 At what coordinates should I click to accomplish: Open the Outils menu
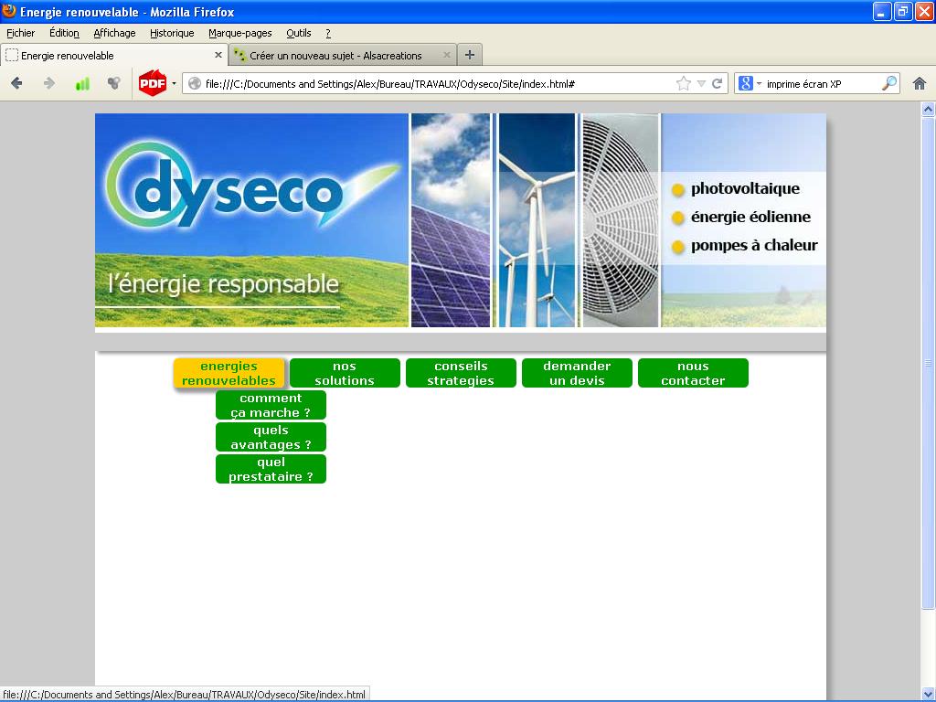tap(299, 33)
